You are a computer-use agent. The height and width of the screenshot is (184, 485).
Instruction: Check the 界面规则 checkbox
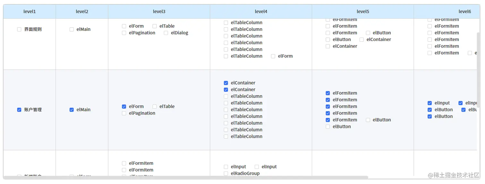pyautogui.click(x=19, y=29)
